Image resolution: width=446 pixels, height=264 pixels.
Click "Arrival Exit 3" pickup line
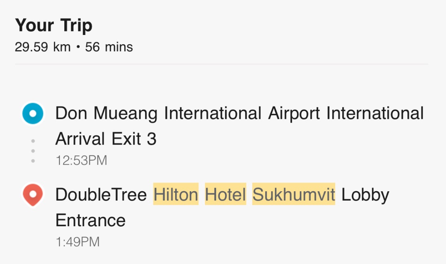(106, 139)
